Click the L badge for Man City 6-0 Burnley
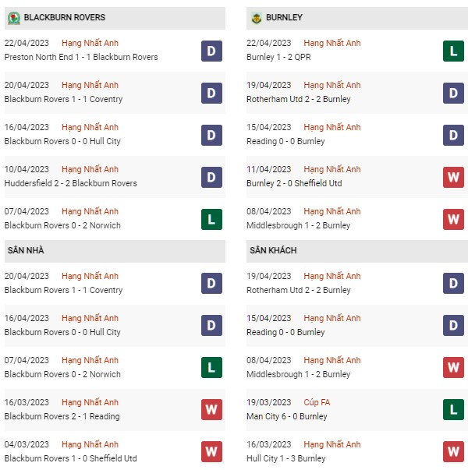Screen dimensions: 468x470 tap(454, 409)
